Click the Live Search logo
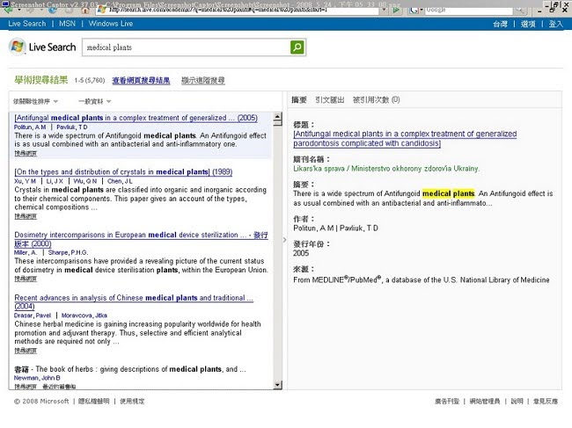Viewport: 572px width, 428px height. point(42,47)
